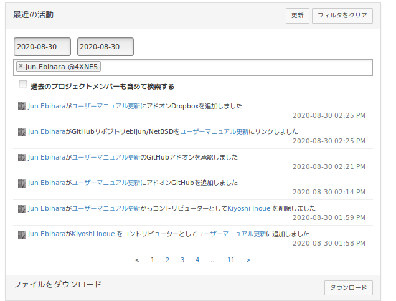Open Kiyoshi Inoue link in 削除しました entry
396x301 pixels.
[x=249, y=209]
